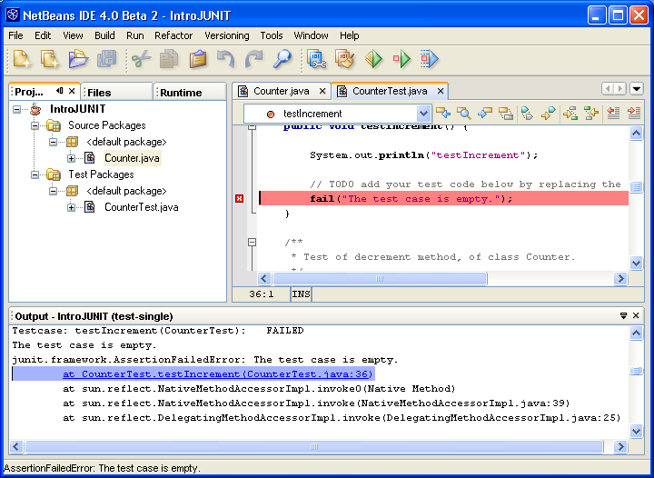Toggle Bookmark using the teal flag icon
This screenshot has height=478, width=654.
[527, 113]
